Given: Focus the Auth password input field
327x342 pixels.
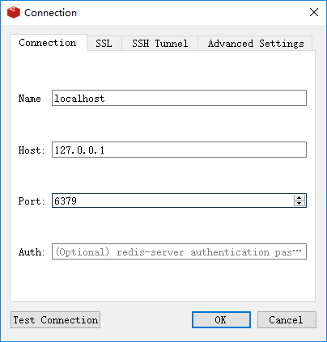Looking at the screenshot, I should [x=179, y=251].
